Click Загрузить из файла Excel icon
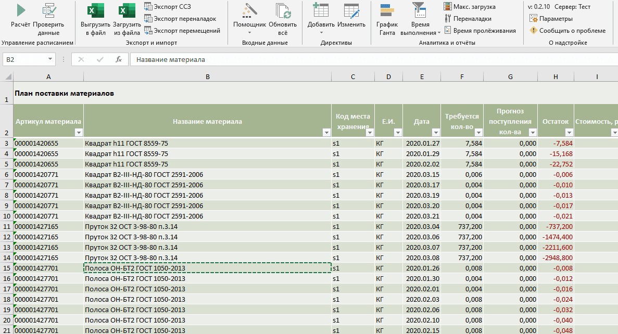This screenshot has width=618, height=334. 127,11
